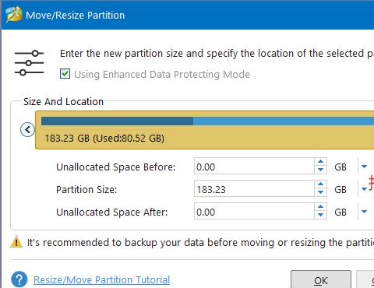This screenshot has height=288, width=374.
Task: Click the 'Unallocated Space After:' label
Action: (112, 212)
